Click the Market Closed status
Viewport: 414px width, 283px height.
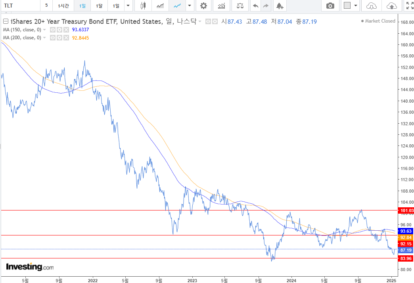[x=378, y=21]
